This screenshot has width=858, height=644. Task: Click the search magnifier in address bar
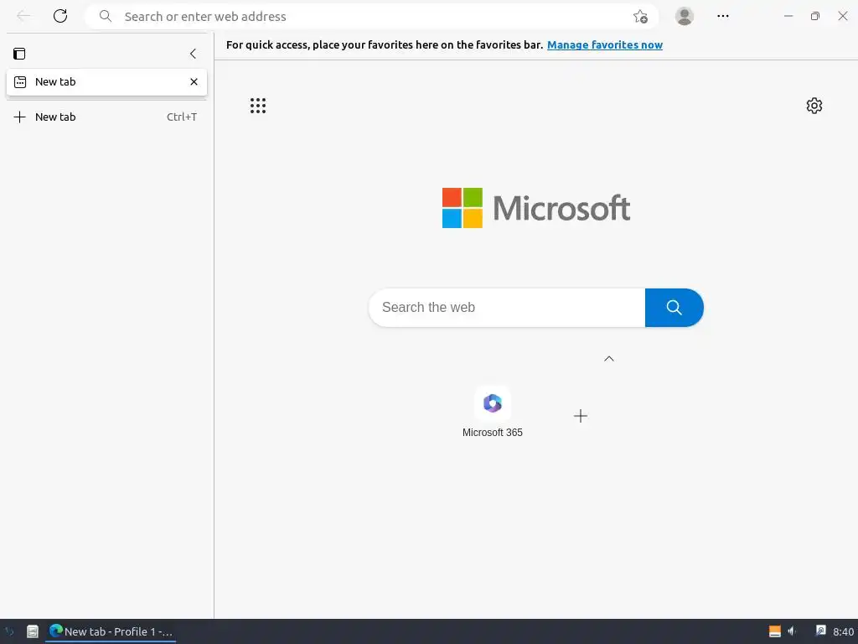(x=105, y=17)
